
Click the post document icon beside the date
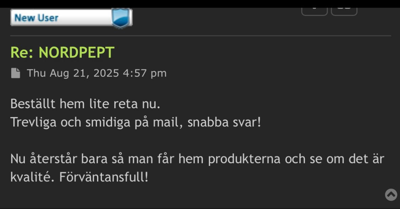click(x=16, y=73)
